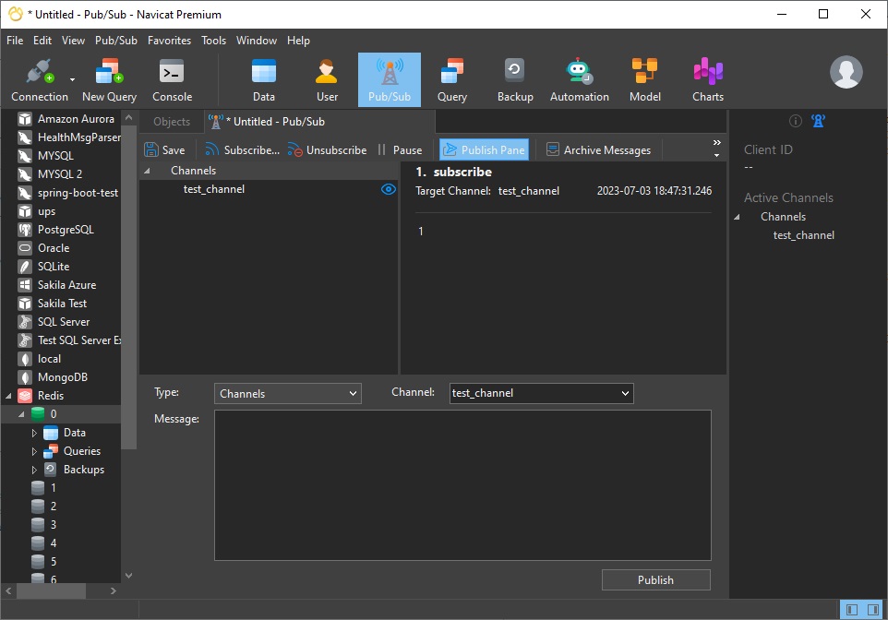The width and height of the screenshot is (888, 620).
Task: Expand the Backups node
Action: 34,470
